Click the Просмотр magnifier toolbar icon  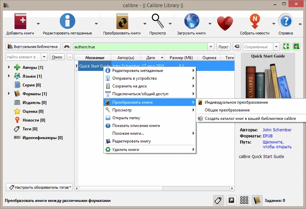click(x=158, y=21)
